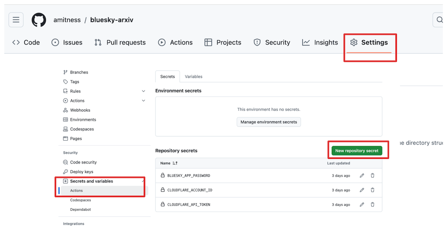Expand the Actions sidebar section chevron
447x230 pixels.
click(143, 101)
